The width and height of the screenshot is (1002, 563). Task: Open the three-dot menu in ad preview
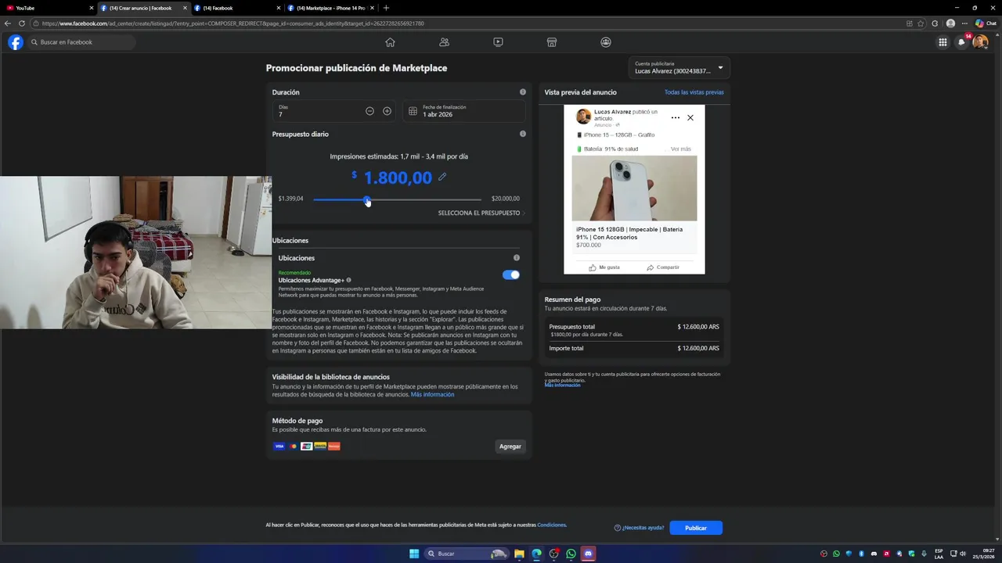676,118
